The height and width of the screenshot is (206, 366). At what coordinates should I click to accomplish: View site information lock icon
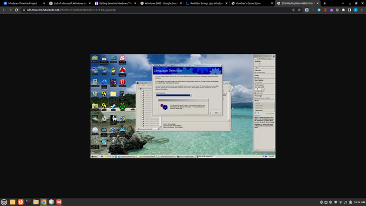point(24,10)
